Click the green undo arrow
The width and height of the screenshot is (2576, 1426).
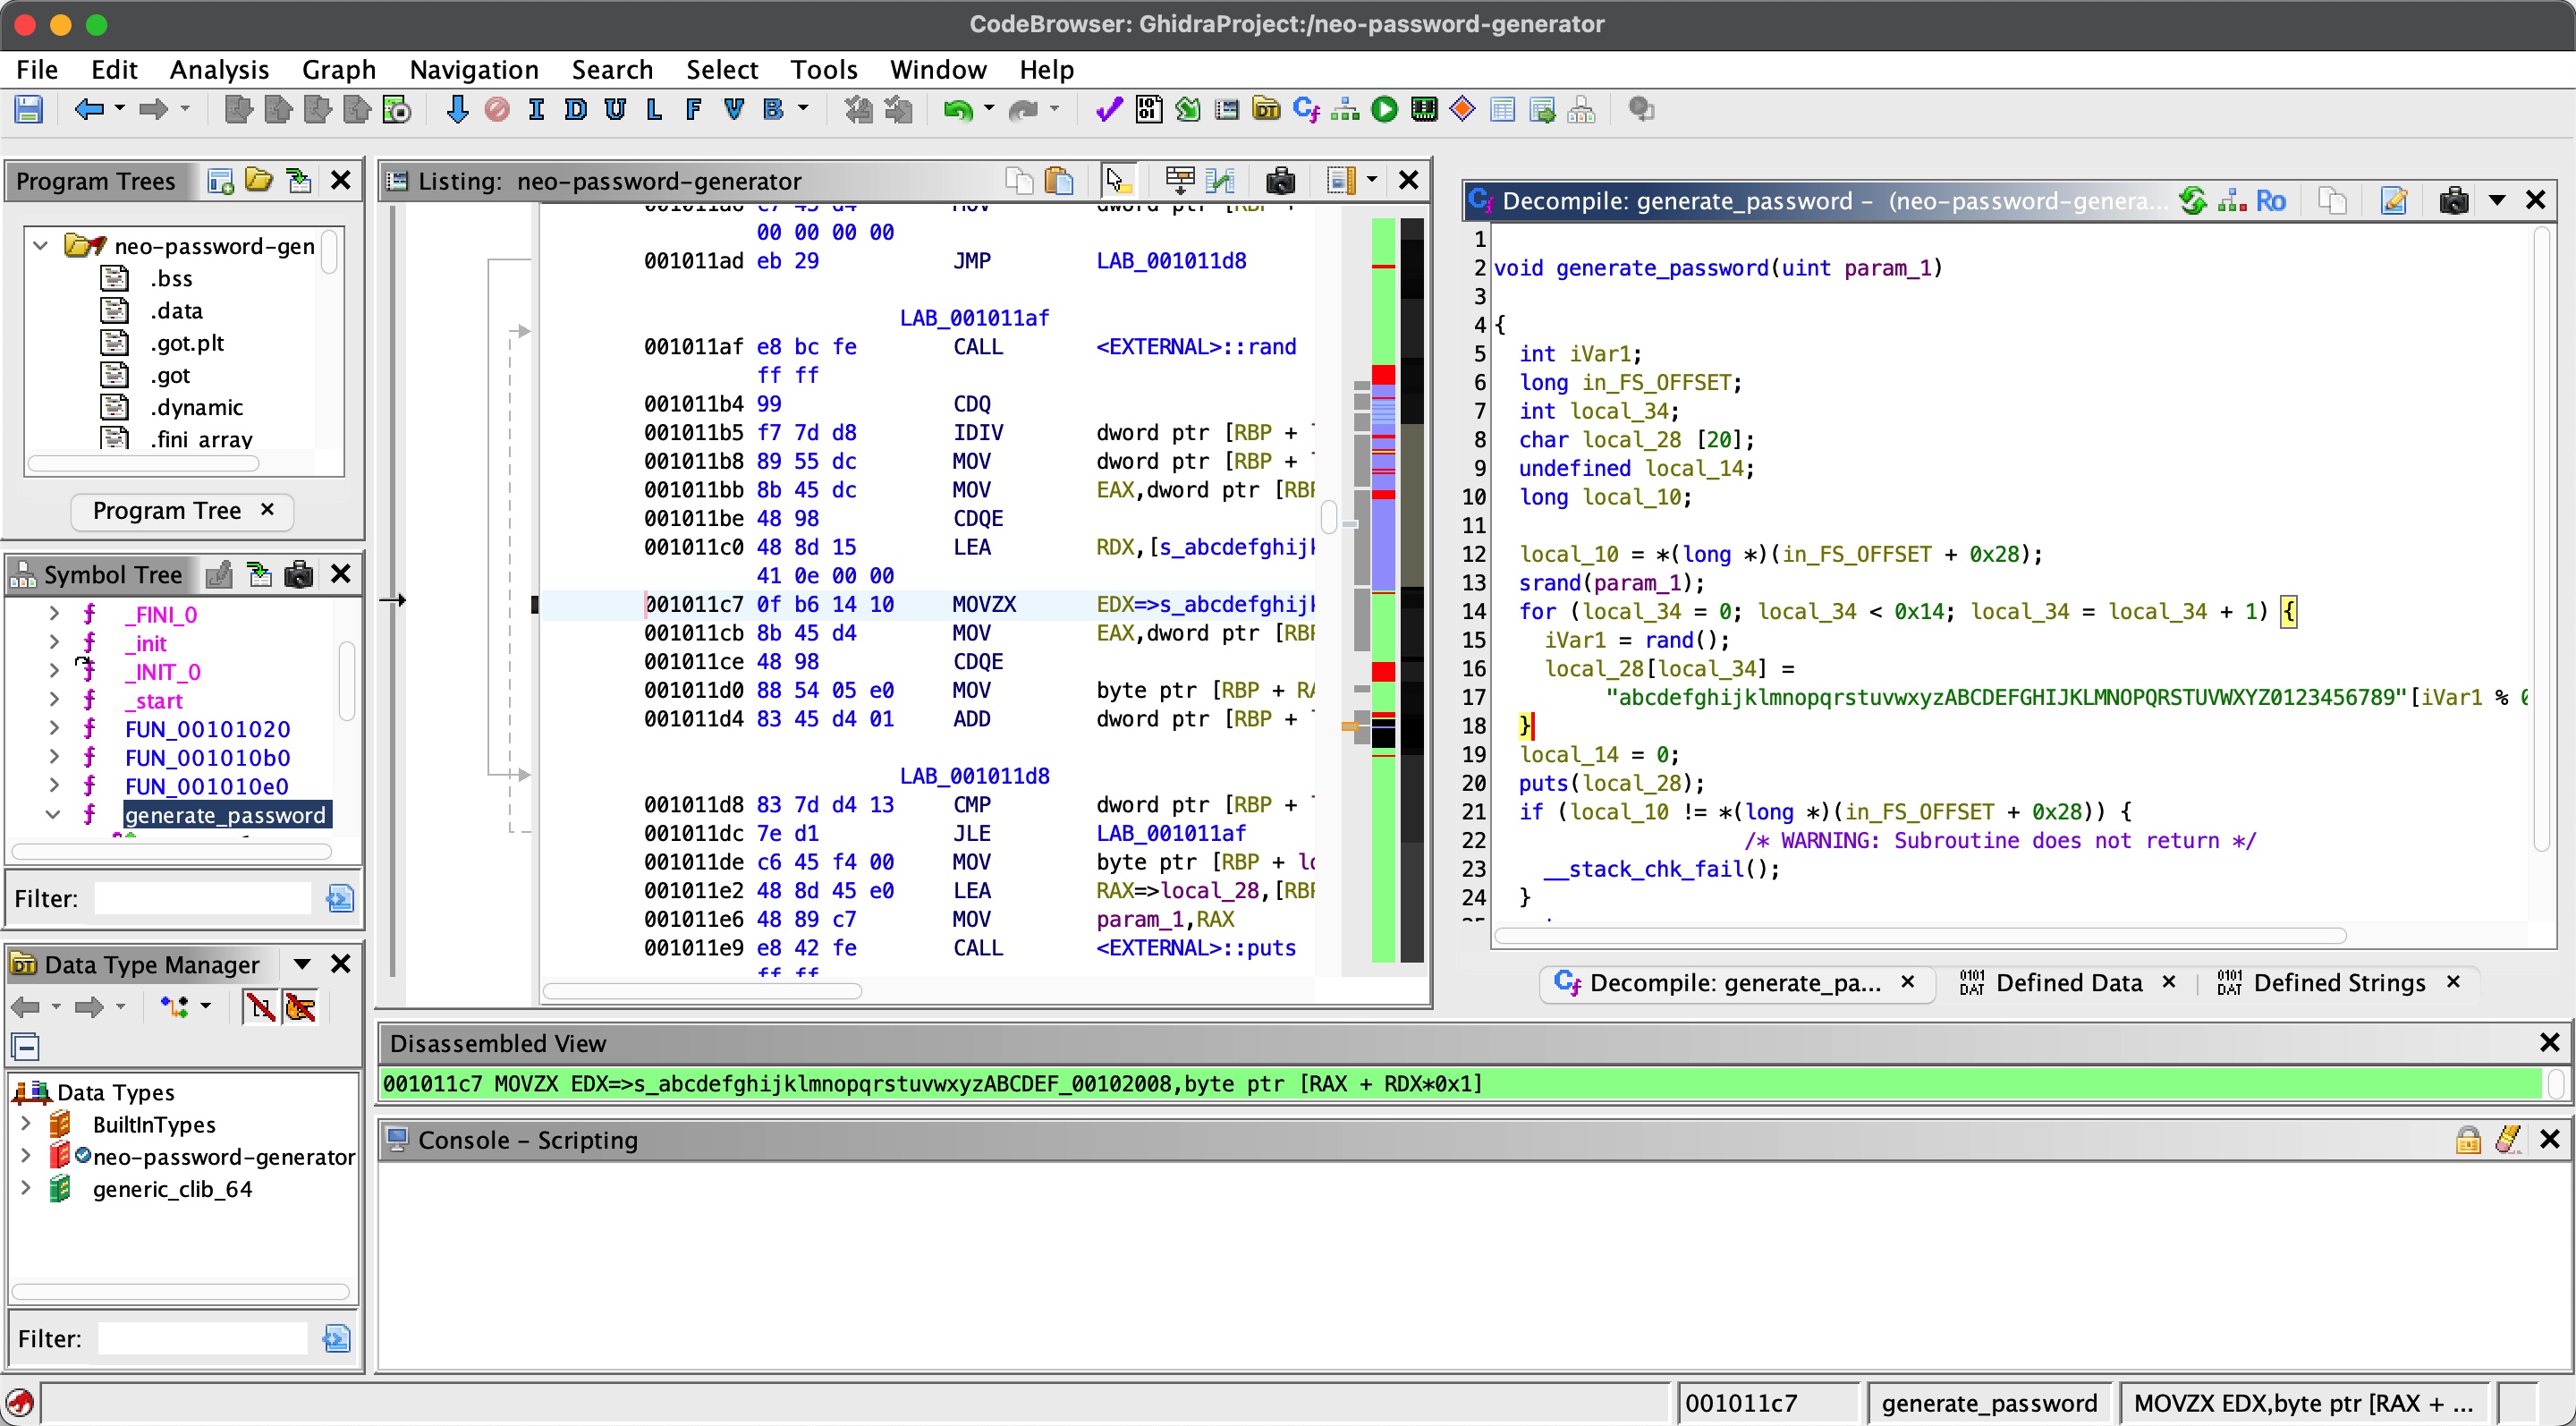click(957, 109)
